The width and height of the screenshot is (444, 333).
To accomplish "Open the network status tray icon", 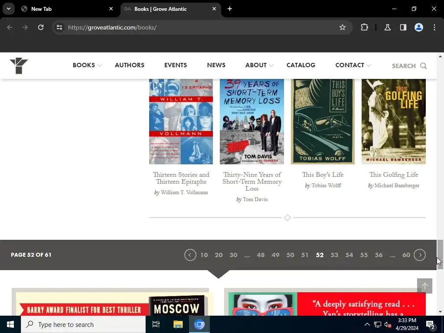I will coord(378,324).
